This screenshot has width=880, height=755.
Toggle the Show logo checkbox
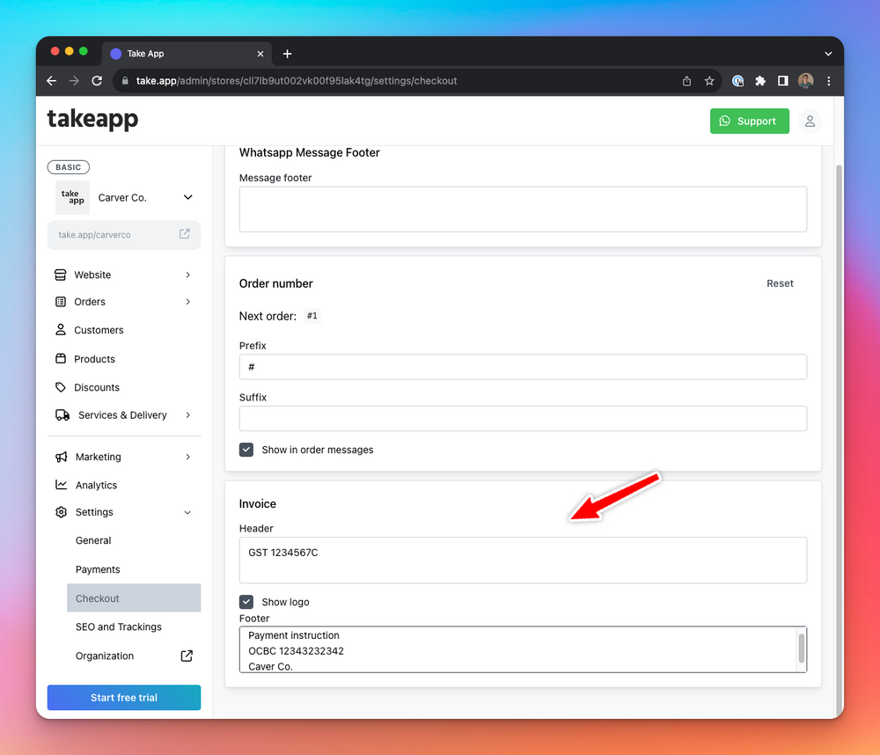point(246,602)
